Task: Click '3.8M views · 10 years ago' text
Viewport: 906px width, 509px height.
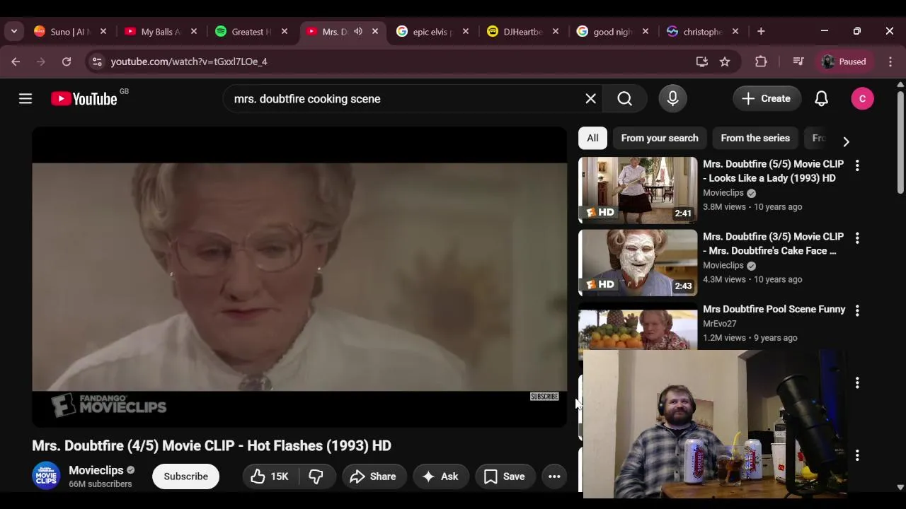Action: [752, 207]
